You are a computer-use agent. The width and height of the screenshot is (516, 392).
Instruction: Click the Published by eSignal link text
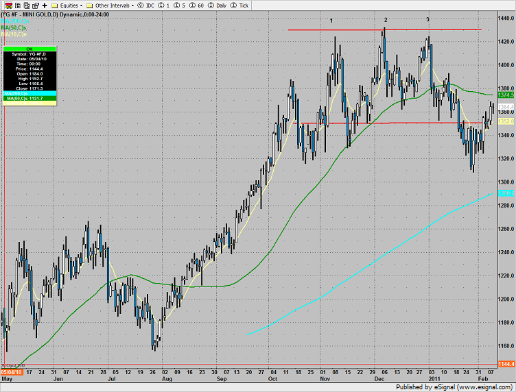pos(454,387)
